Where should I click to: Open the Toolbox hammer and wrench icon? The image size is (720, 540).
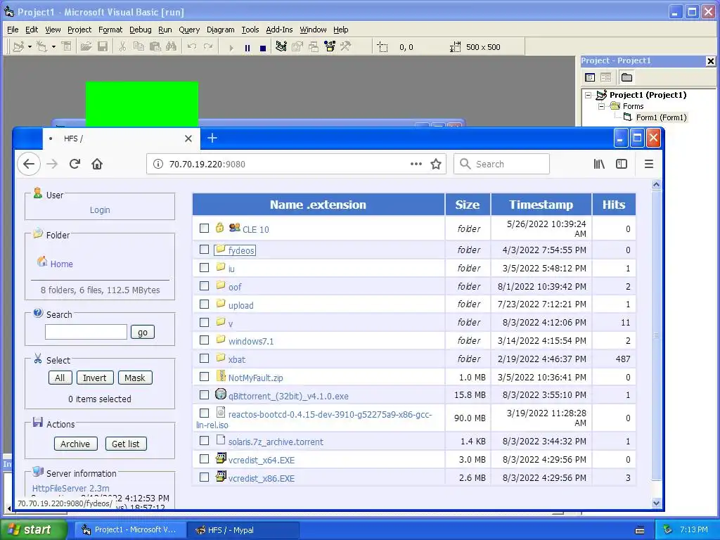[346, 47]
